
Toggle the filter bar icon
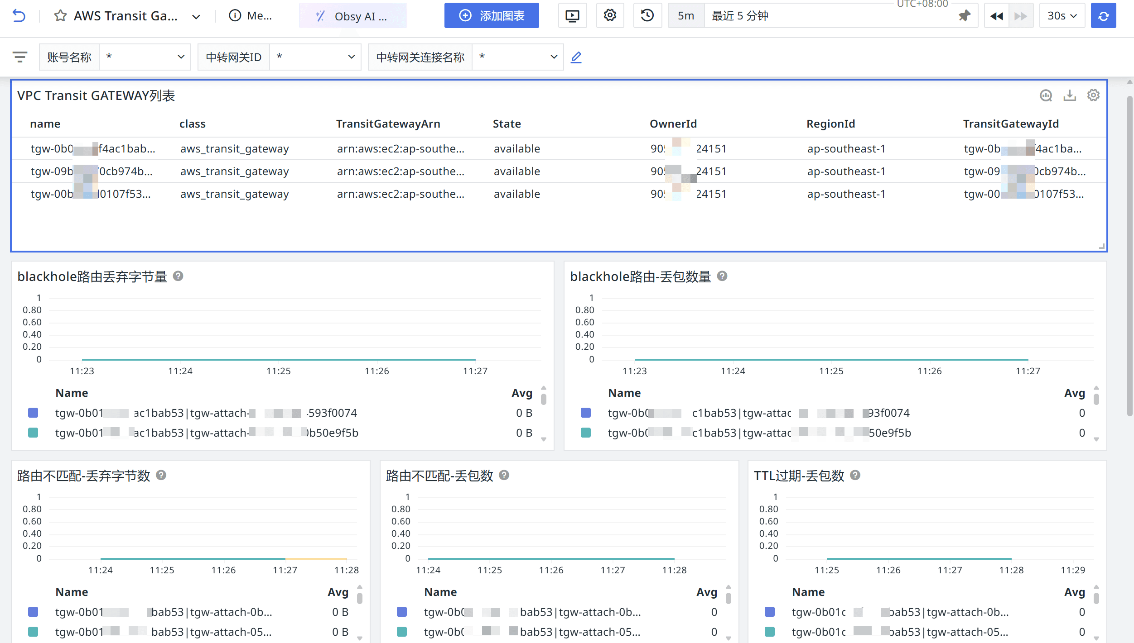(x=20, y=57)
